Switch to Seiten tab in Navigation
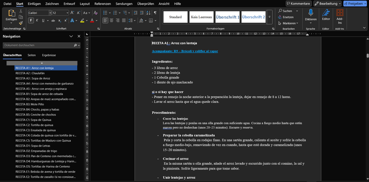This screenshot has height=182, width=369. [x=32, y=55]
